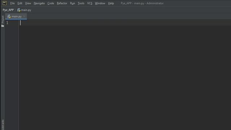Viewport: 231px width, 130px height.
Task: Open the Refactor menu
Action: click(62, 3)
